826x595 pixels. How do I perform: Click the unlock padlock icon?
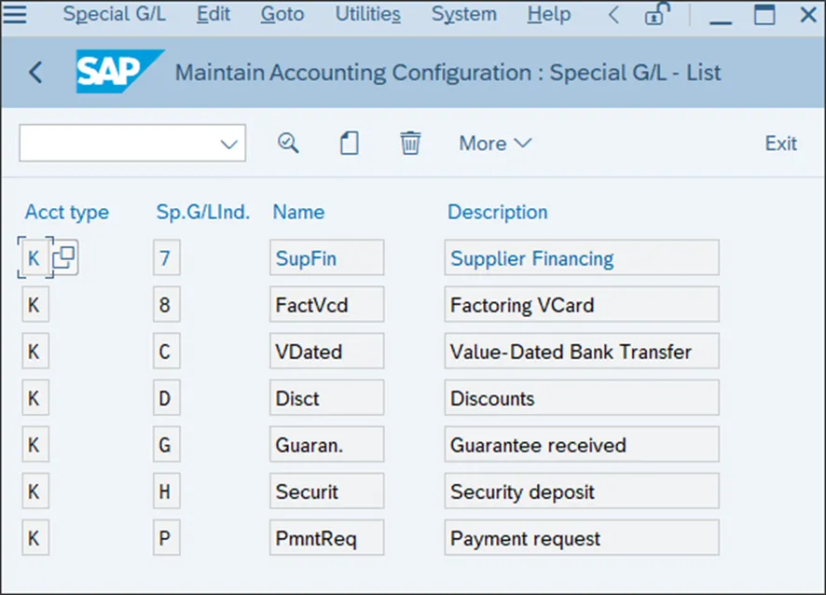[658, 14]
